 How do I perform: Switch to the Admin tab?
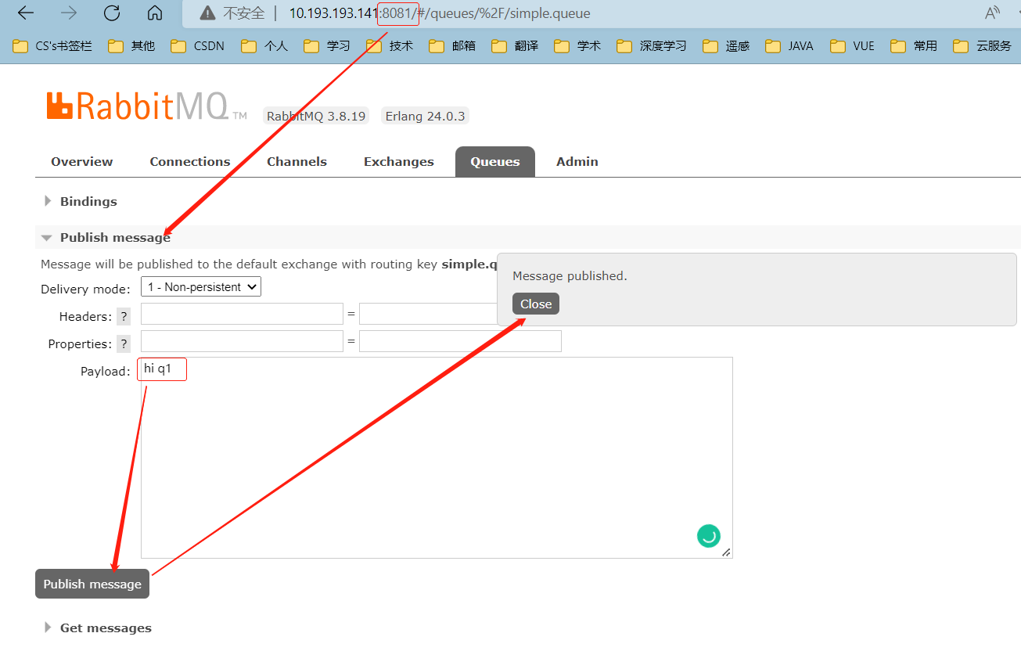(577, 161)
